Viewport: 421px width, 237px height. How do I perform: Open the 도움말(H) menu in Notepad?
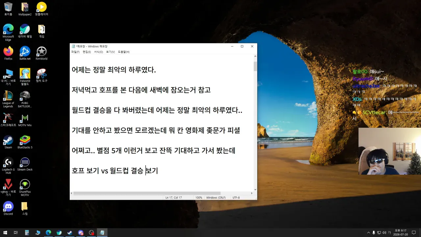(x=124, y=52)
